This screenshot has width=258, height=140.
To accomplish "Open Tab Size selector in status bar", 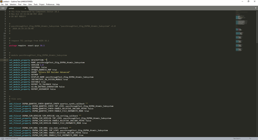I will [x=237, y=138].
